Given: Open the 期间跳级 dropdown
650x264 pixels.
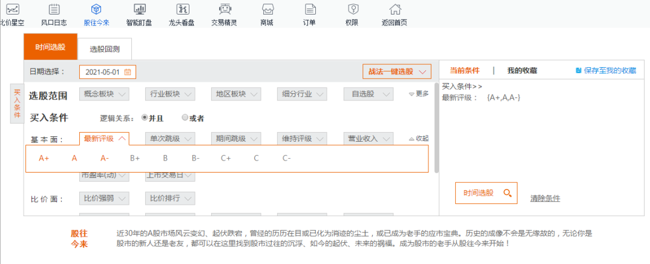Looking at the screenshot, I should coord(236,139).
